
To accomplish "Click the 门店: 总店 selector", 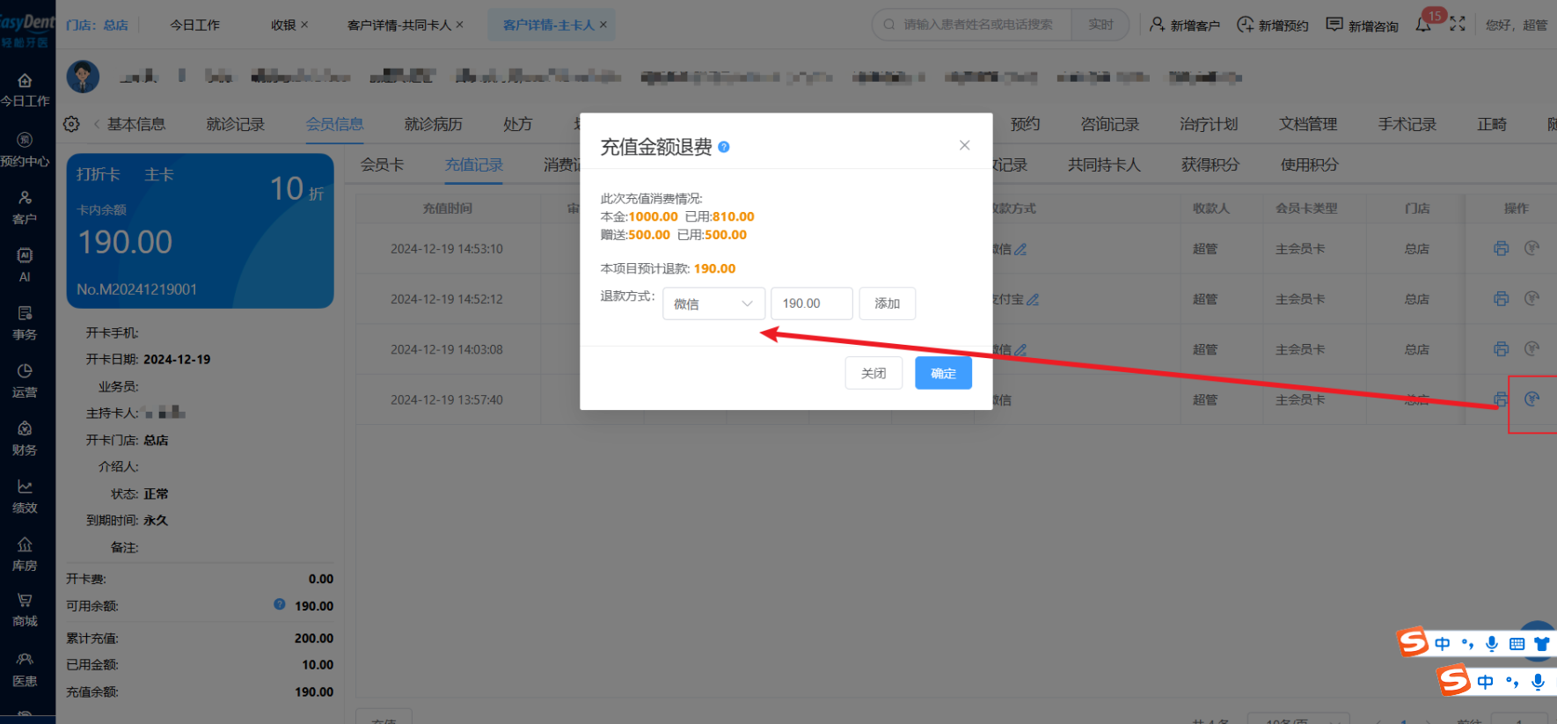I will 97,25.
